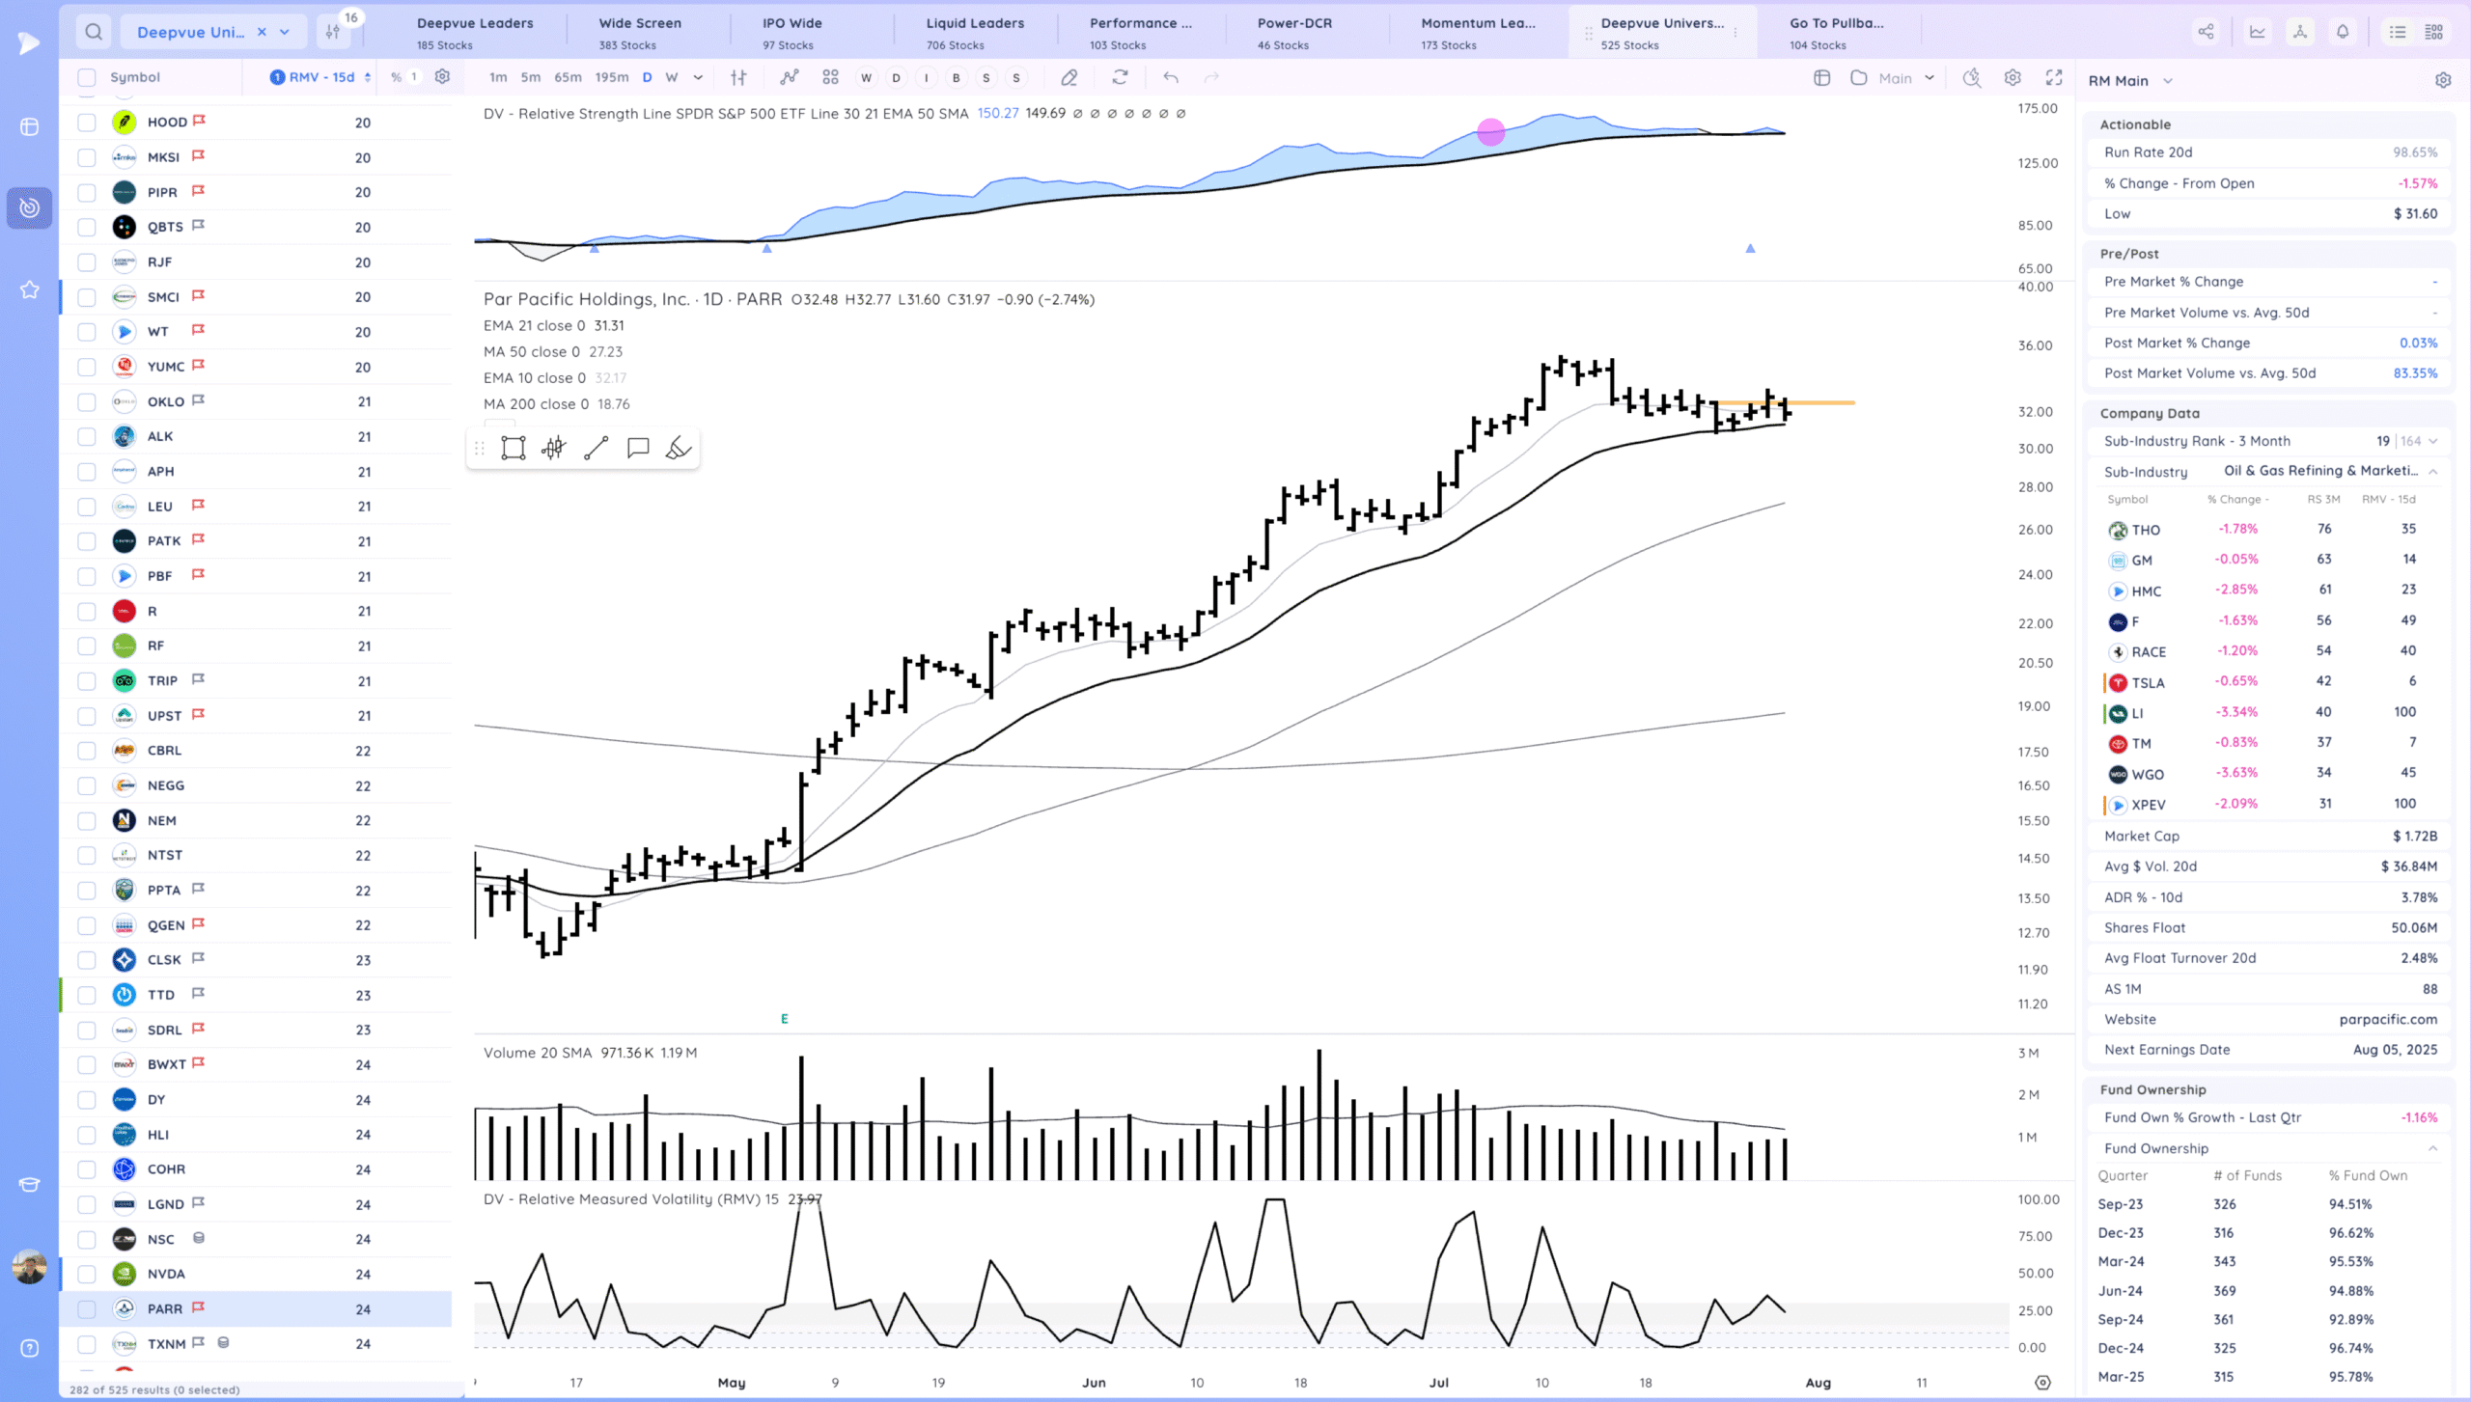Check the HOOD row checkbox

(87, 123)
